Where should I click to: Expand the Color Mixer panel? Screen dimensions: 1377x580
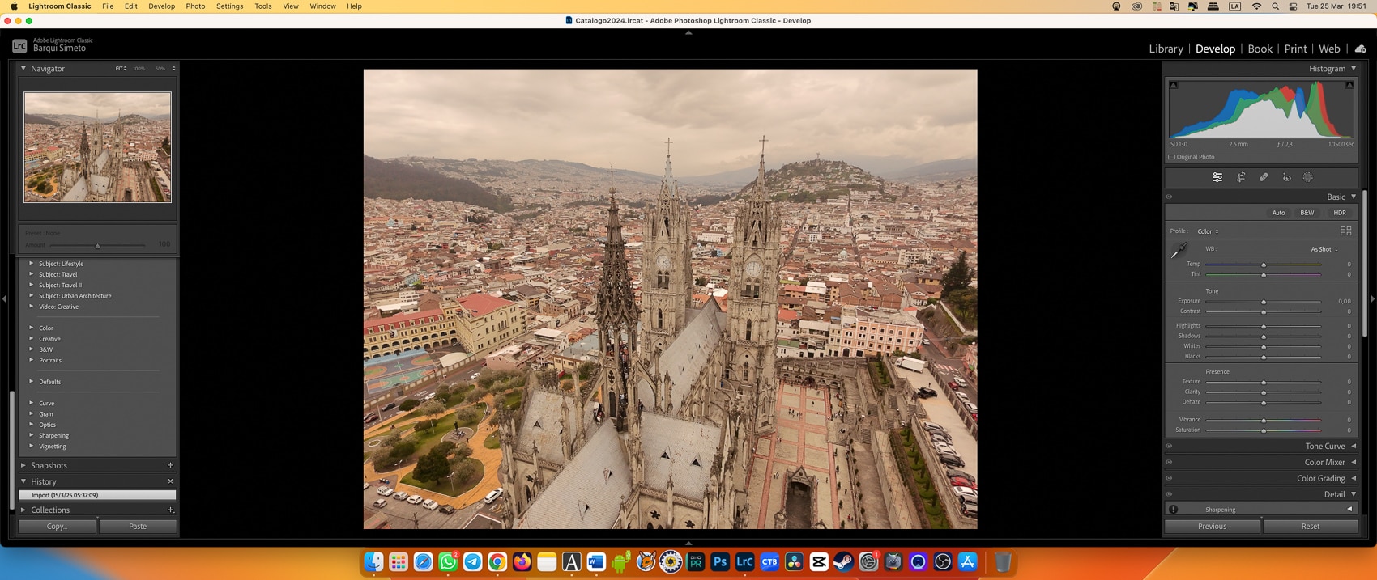coord(1354,462)
